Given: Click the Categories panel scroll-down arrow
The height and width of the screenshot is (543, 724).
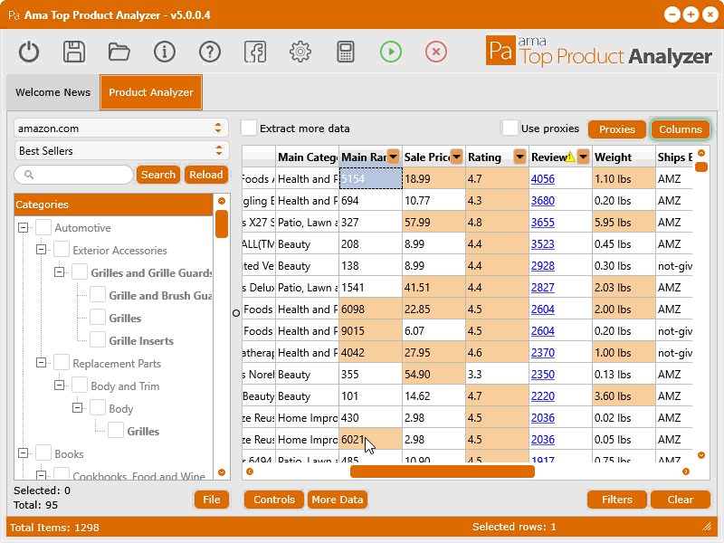Looking at the screenshot, I should tap(222, 472).
